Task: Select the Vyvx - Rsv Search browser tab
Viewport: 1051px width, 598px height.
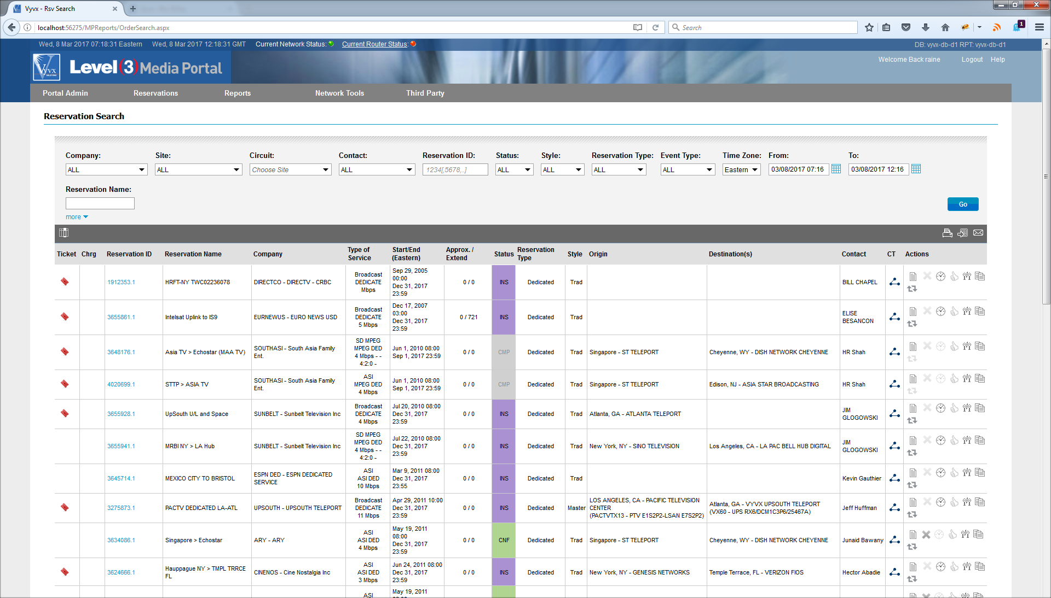Action: [x=66, y=9]
